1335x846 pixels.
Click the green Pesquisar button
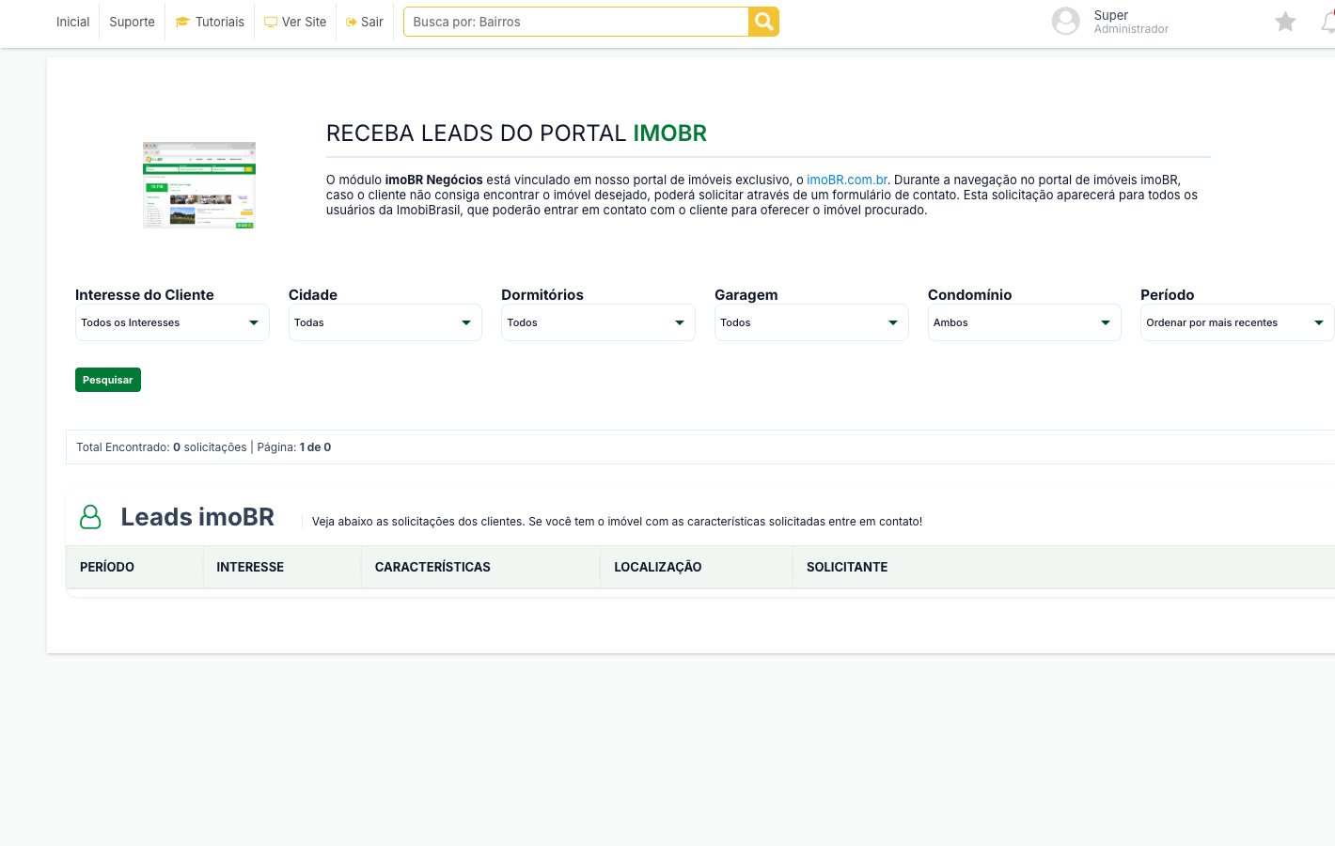108,380
